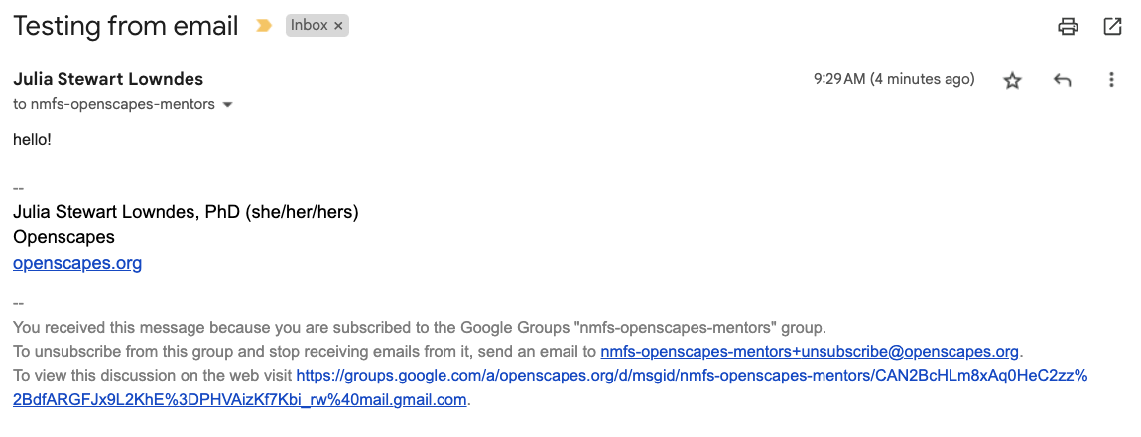Click the 9:29 AM timestamp
This screenshot has height=437, width=1141.
tap(893, 79)
